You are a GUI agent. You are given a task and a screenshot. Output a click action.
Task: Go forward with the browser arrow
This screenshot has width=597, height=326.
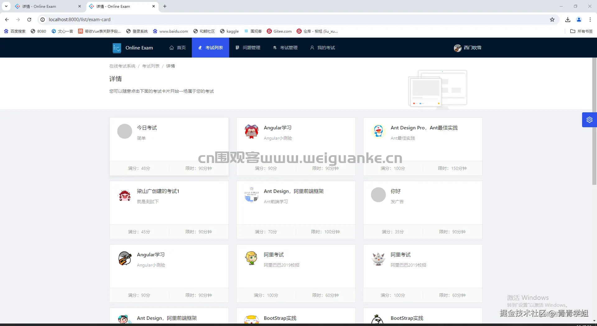pos(18,20)
